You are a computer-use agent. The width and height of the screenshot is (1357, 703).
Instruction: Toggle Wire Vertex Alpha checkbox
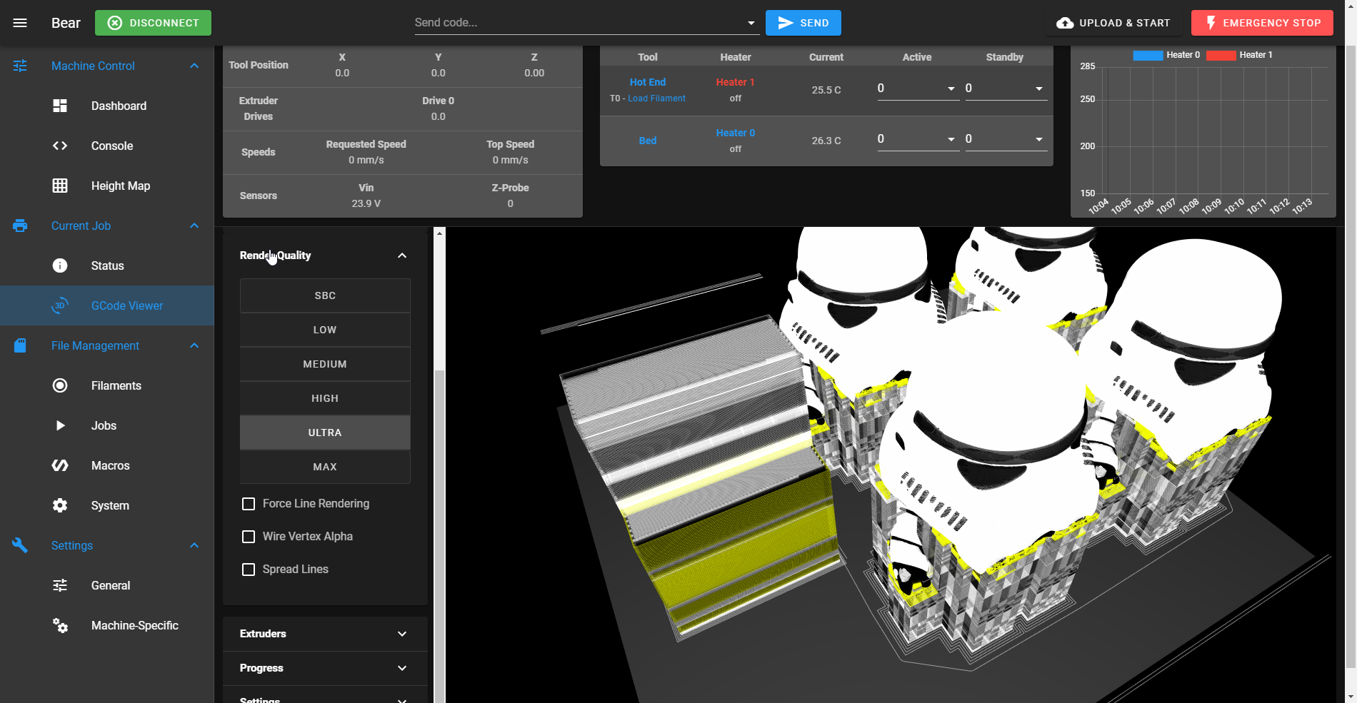tap(249, 537)
